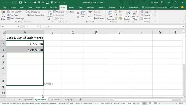186x105 pixels.
Task: Click Refresh All button
Action: pos(50,15)
